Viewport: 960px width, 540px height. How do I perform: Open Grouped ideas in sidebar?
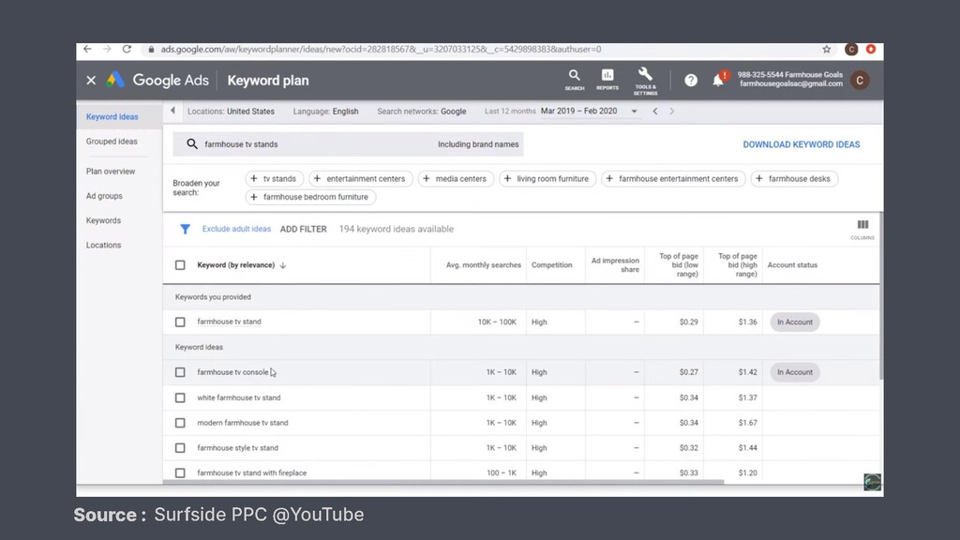[x=112, y=142]
